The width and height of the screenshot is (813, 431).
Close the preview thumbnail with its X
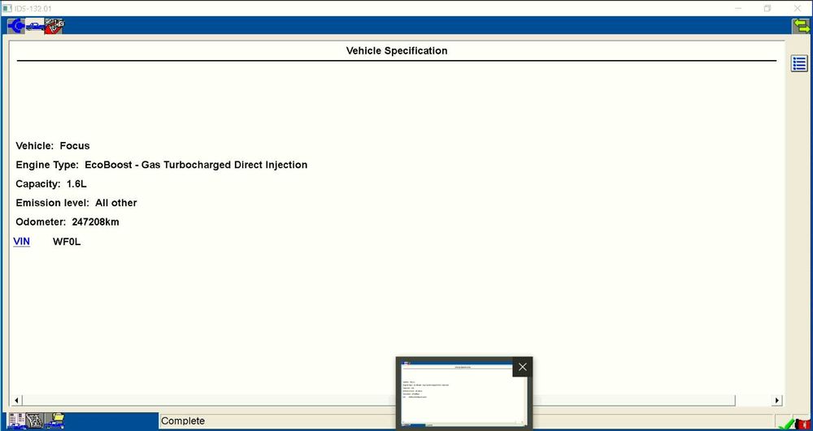pos(522,367)
